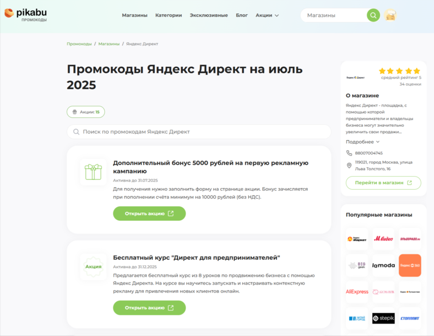This screenshot has height=336, width=434.
Task: Focus the Поиск по промокодам Яндекс Директ field
Action: click(199, 132)
